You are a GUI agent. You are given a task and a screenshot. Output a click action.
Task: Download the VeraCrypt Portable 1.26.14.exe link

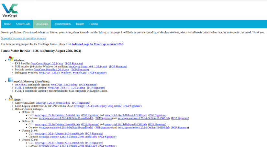pyautogui.click(x=51, y=69)
